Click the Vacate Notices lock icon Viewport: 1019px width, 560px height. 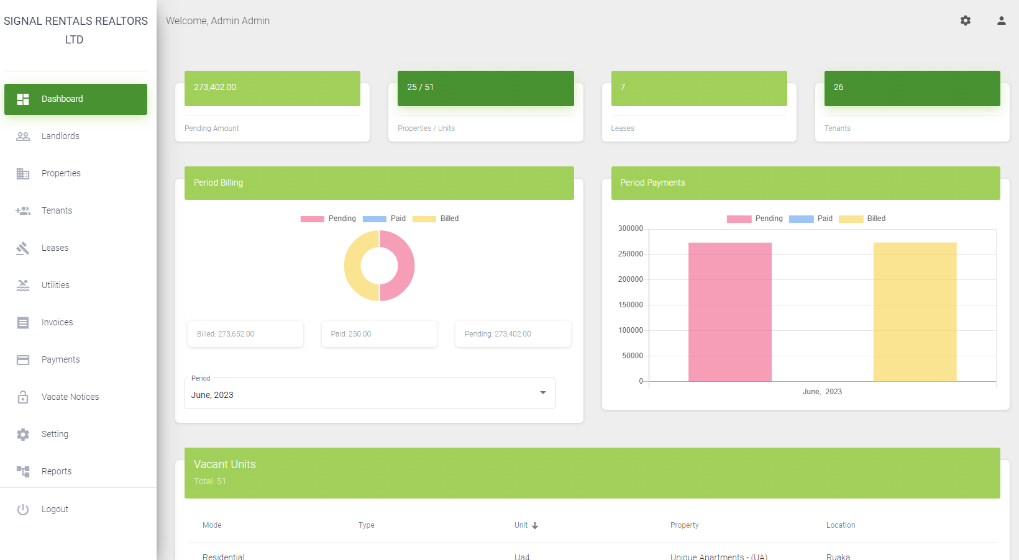[23, 397]
